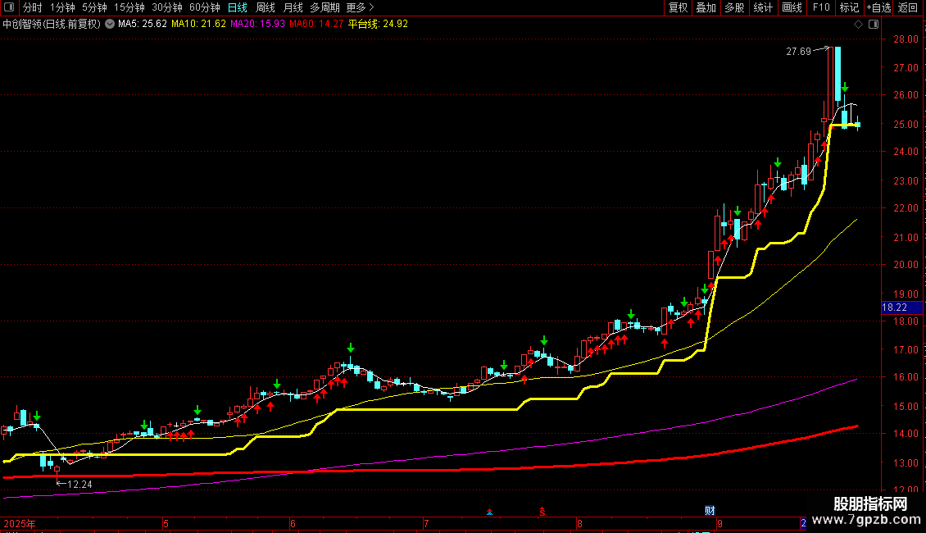This screenshot has height=533, width=926.
Task: Click the 财 financial report marker
Action: pos(710,511)
